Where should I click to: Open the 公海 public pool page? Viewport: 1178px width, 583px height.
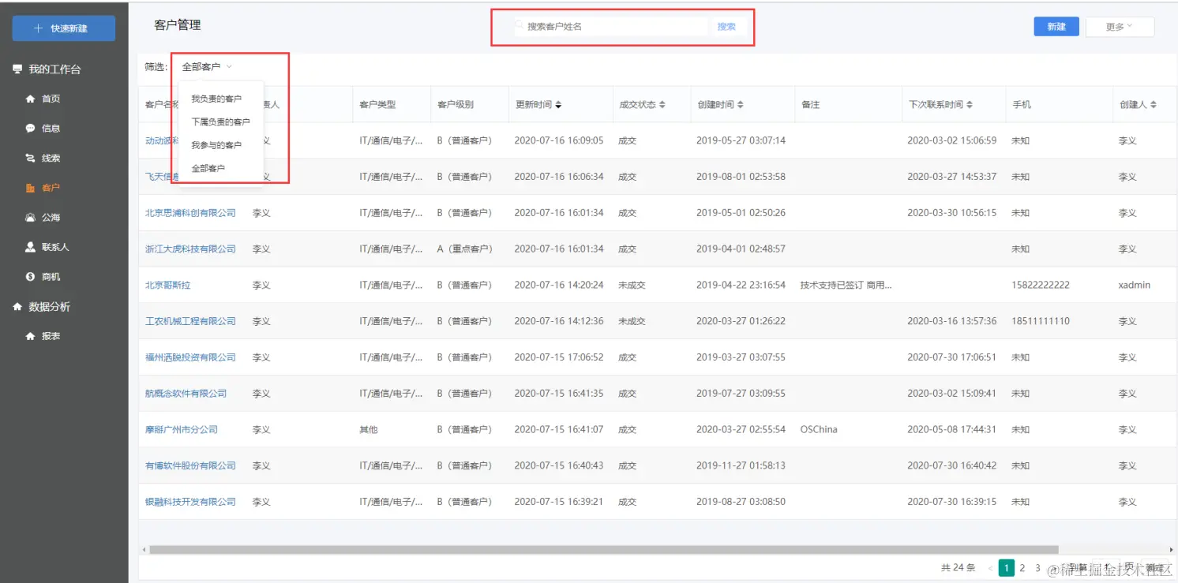coord(51,217)
